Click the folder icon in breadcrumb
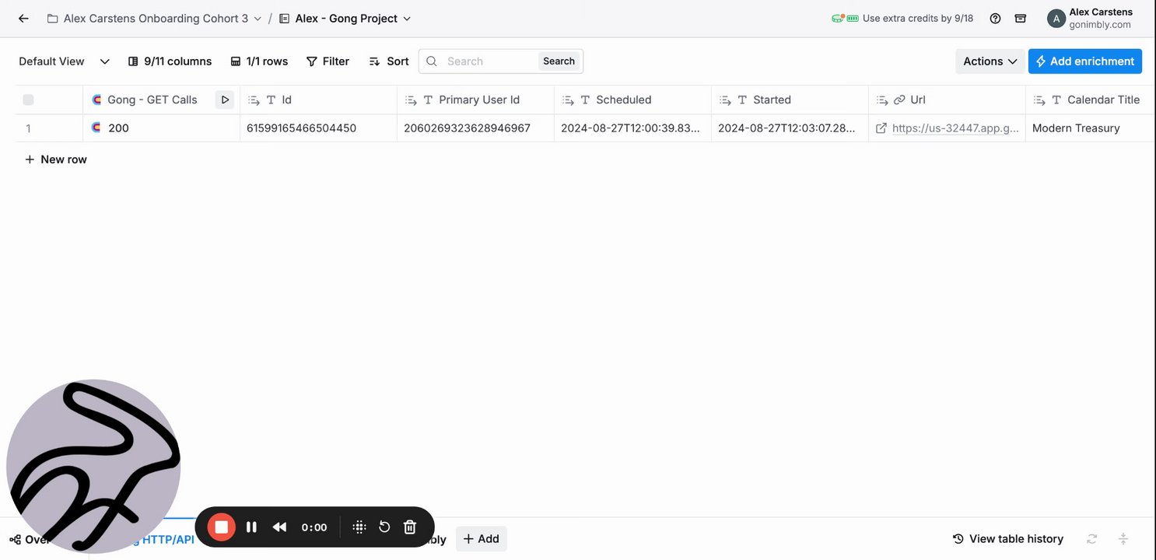 (x=52, y=19)
